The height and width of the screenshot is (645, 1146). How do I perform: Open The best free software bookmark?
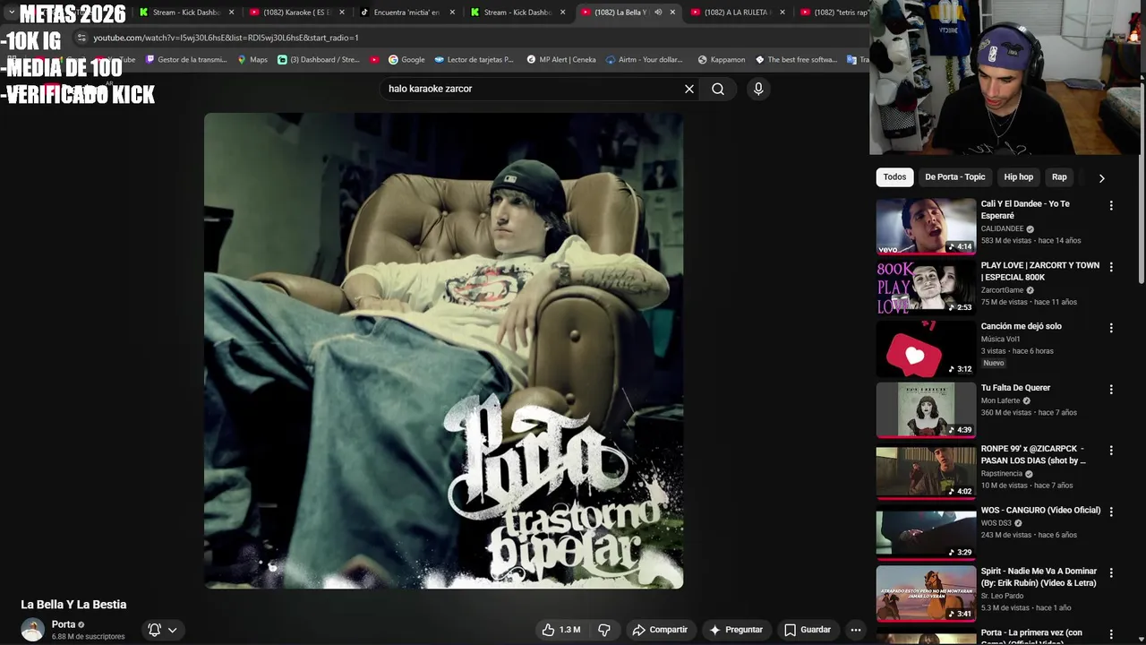click(x=796, y=60)
